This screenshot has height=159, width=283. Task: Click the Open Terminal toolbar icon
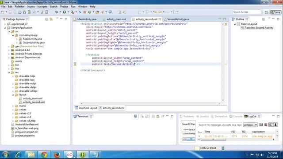(x=110, y=12)
